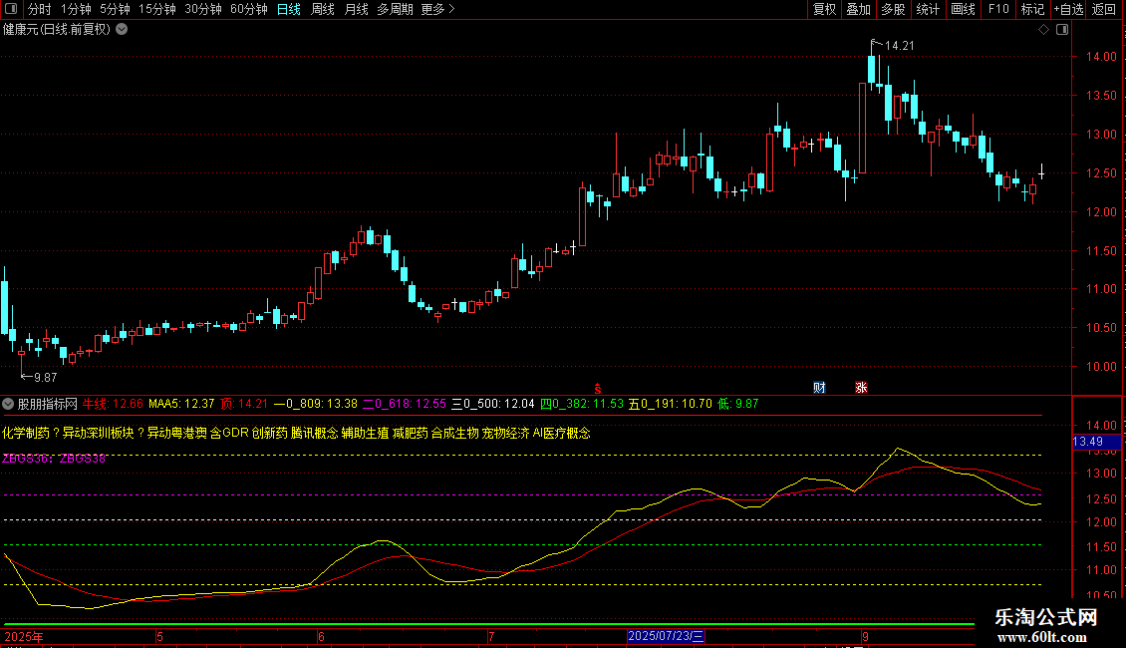
Task: Toggle the 叠加 overlay button
Action: click(x=858, y=9)
